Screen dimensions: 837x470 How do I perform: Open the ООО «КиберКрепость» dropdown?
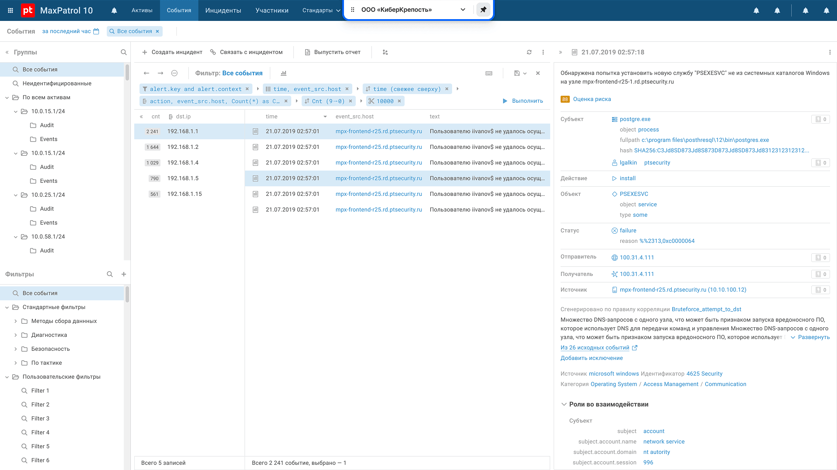[463, 10]
